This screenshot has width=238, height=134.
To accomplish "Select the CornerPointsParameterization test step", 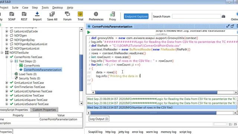I will tap(43, 70).
